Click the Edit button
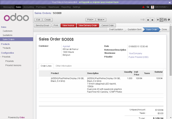The image size is (172, 119). click(38, 20)
